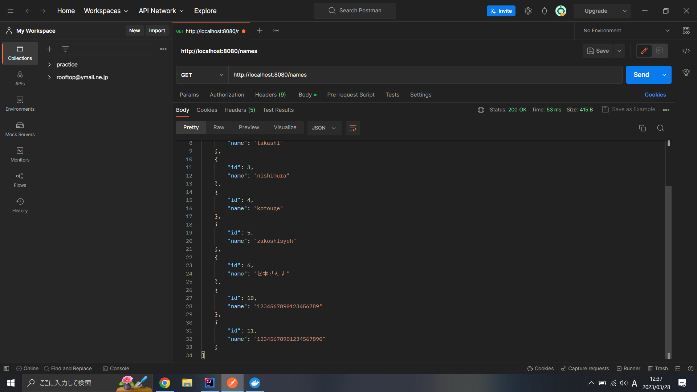Switch to the comment mode icon
Image resolution: width=697 pixels, height=392 pixels.
pos(660,51)
